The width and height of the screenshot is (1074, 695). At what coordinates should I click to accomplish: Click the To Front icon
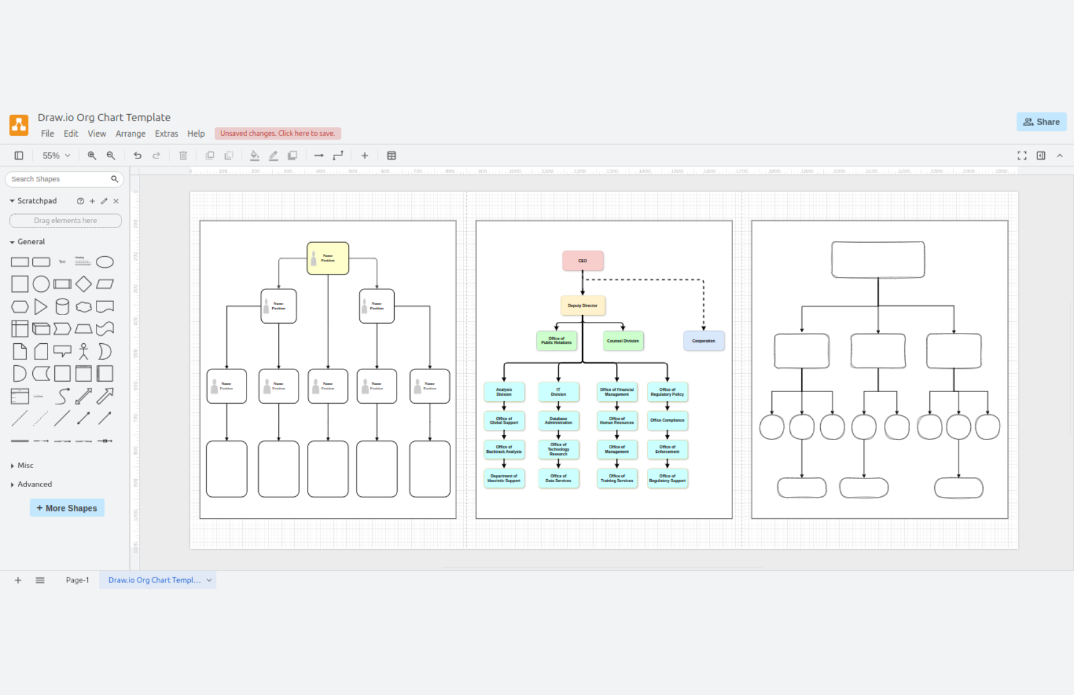point(210,155)
